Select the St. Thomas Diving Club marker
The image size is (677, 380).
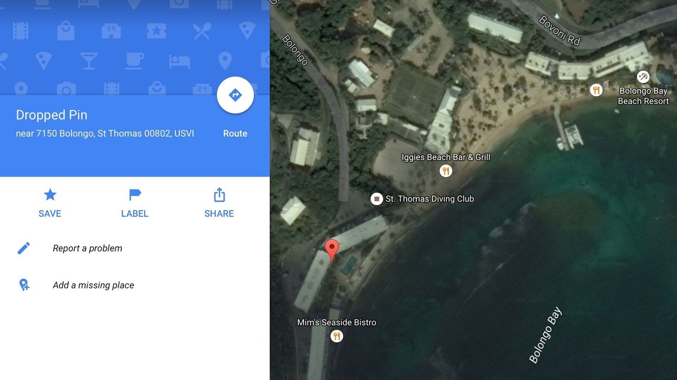pyautogui.click(x=377, y=199)
